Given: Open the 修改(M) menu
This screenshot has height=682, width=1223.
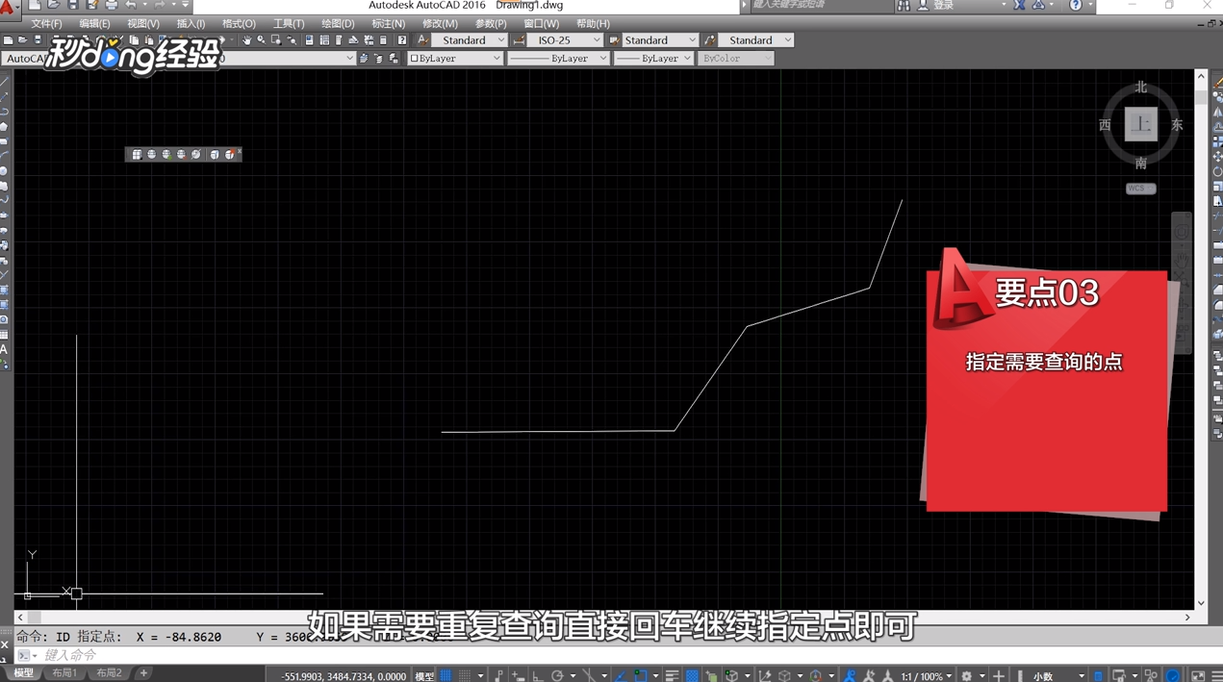Looking at the screenshot, I should point(440,23).
